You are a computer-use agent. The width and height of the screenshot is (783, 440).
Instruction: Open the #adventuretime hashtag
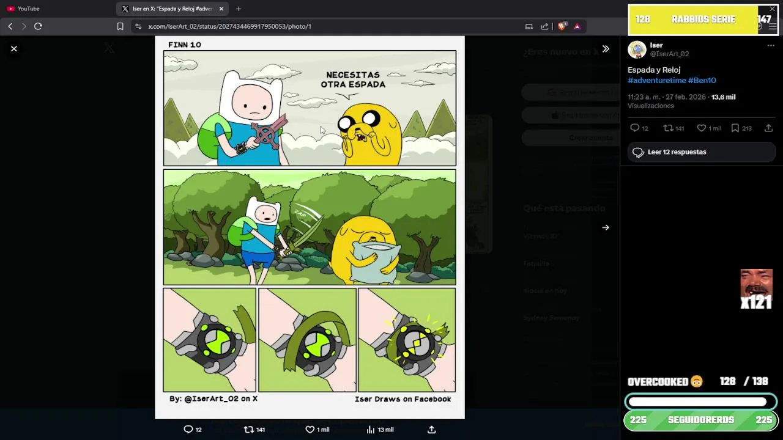(x=657, y=80)
